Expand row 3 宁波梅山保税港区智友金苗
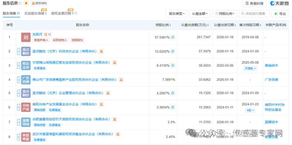The height and width of the screenshot is (145, 292). pyautogui.click(x=18, y=65)
